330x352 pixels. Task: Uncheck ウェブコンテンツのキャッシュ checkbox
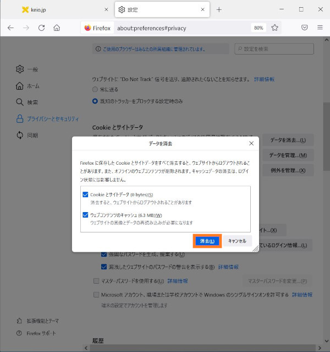click(85, 215)
